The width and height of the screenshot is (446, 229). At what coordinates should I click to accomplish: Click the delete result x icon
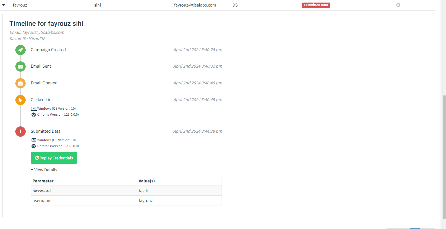pos(398,5)
